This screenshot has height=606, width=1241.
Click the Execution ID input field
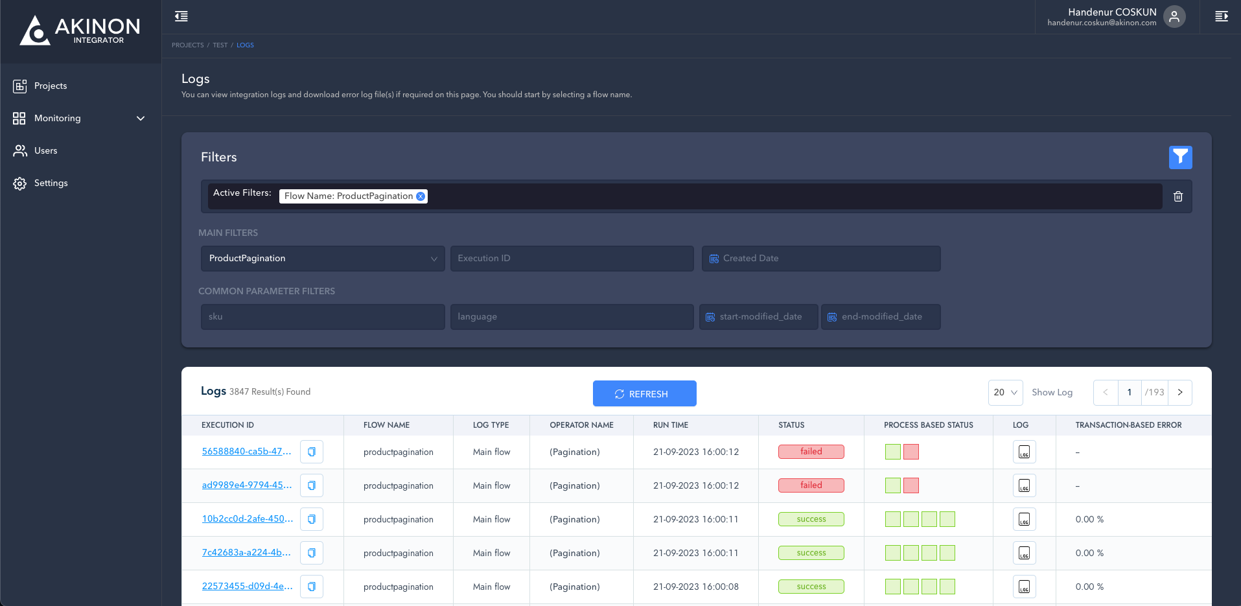pyautogui.click(x=572, y=259)
